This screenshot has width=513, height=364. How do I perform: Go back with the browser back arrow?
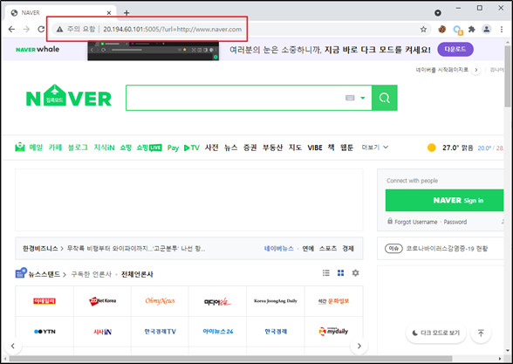(x=11, y=30)
